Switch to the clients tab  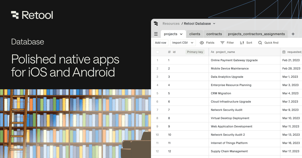195,34
